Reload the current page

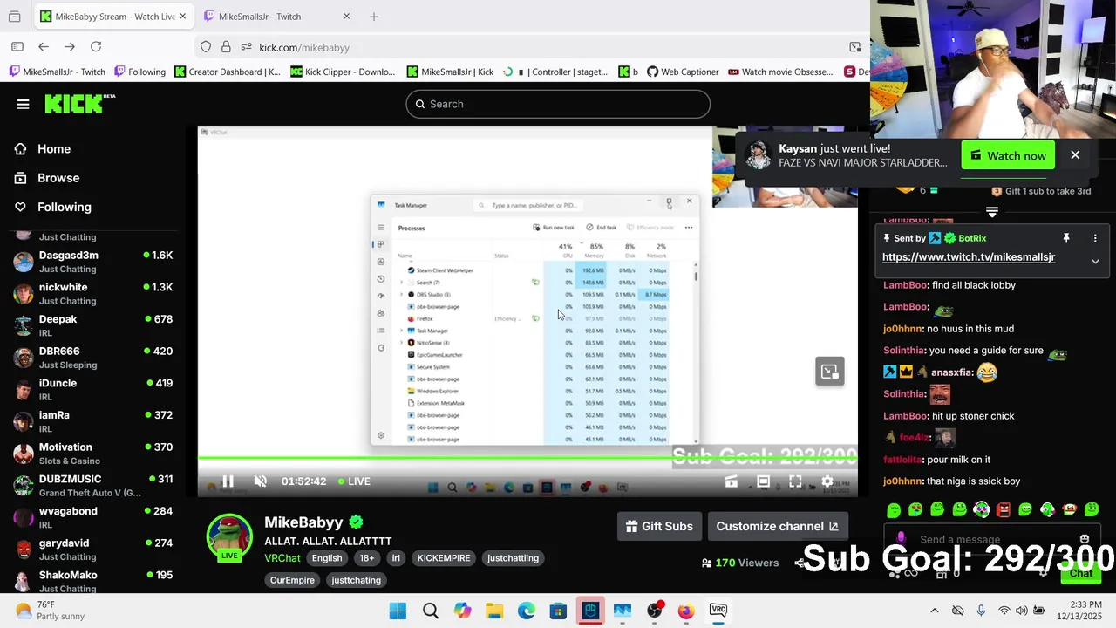tap(96, 47)
